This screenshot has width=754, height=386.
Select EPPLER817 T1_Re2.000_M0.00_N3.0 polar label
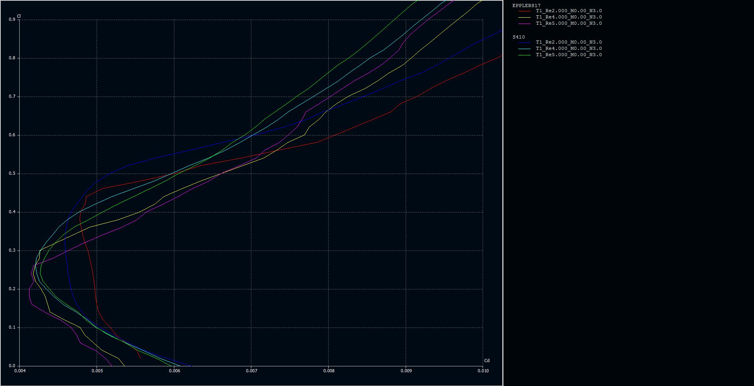569,11
